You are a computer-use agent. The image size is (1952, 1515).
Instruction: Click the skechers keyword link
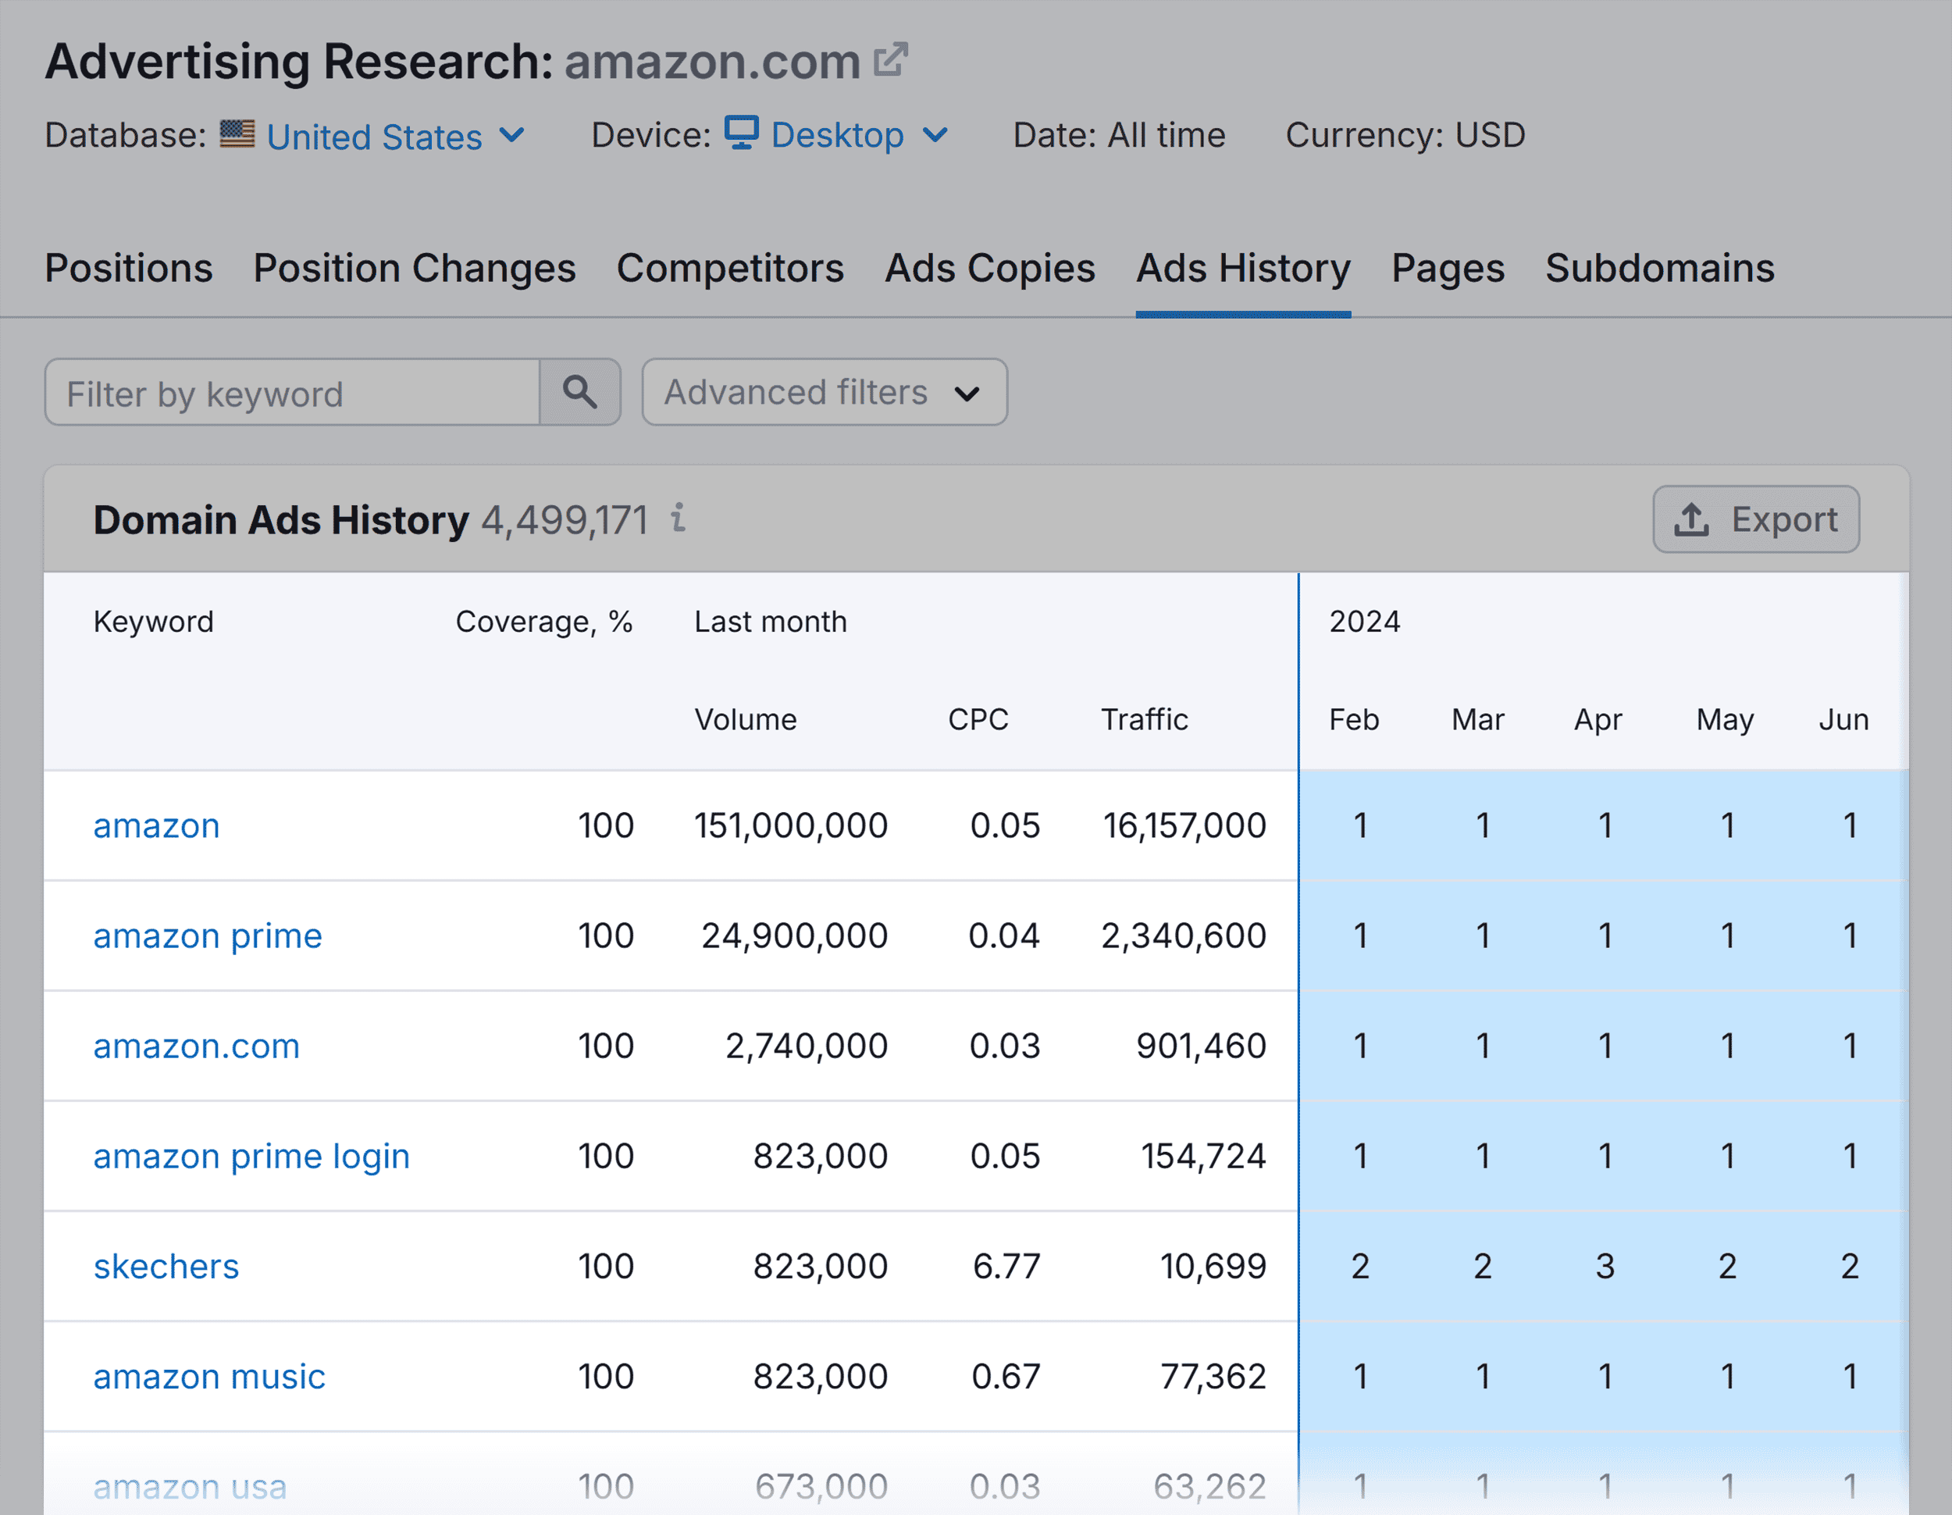click(166, 1266)
